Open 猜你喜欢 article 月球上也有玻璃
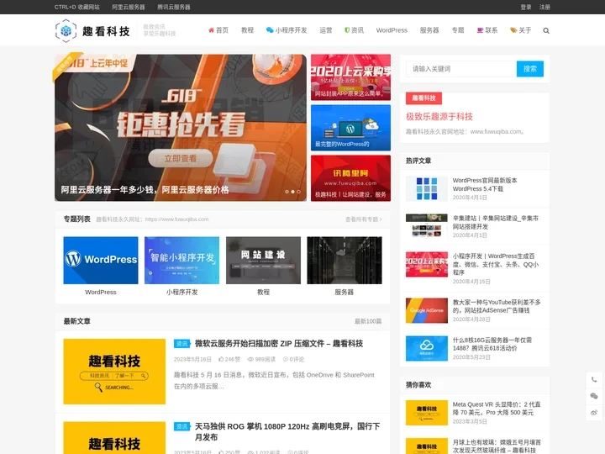605x454 pixels. point(497,446)
